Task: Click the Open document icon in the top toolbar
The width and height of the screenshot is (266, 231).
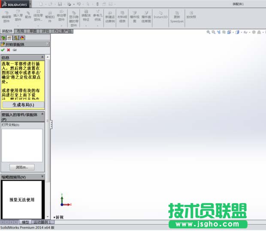Action: [50, 4]
